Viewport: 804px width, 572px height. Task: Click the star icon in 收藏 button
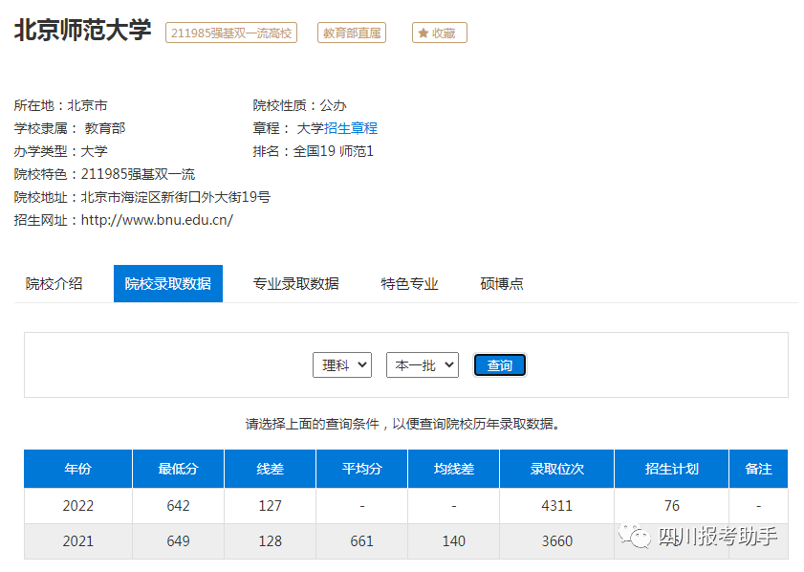pyautogui.click(x=423, y=33)
